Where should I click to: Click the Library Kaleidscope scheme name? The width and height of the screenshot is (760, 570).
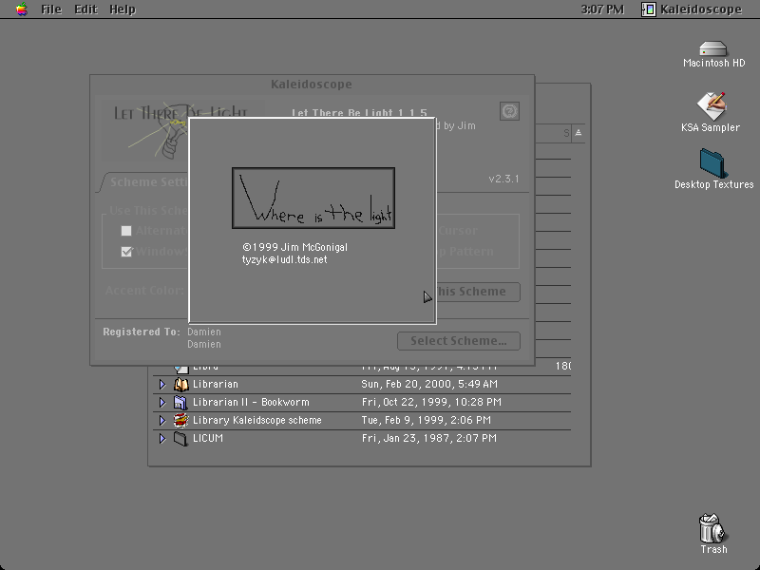coord(256,420)
